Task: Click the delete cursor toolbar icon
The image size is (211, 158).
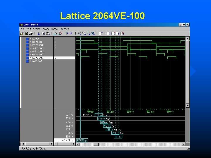Action: (x=60, y=33)
